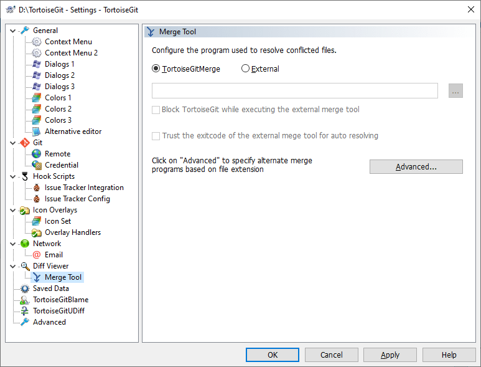
Task: Collapse the Hook Scripts tree node
Action: [x=13, y=176]
